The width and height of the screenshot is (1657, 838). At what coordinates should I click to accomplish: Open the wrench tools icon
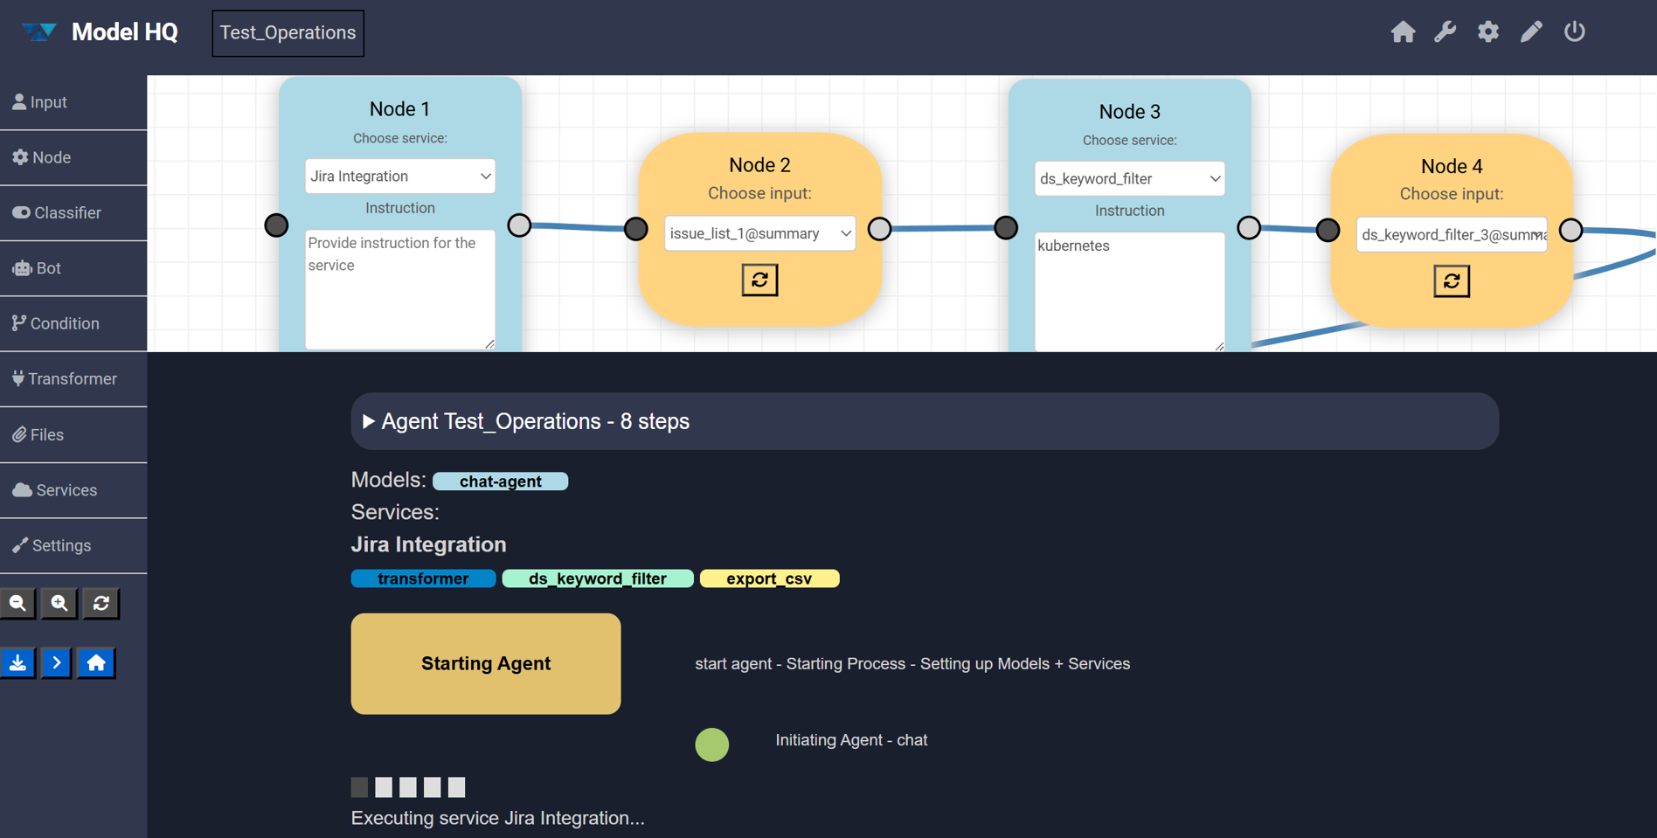tap(1446, 32)
